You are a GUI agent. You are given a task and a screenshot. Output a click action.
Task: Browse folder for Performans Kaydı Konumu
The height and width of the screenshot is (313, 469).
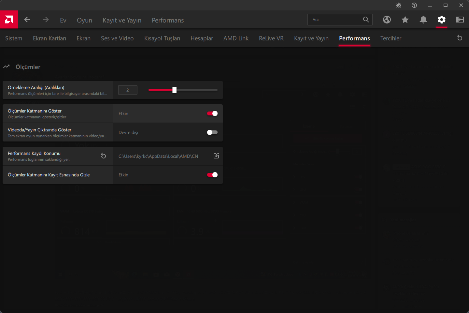(x=216, y=156)
